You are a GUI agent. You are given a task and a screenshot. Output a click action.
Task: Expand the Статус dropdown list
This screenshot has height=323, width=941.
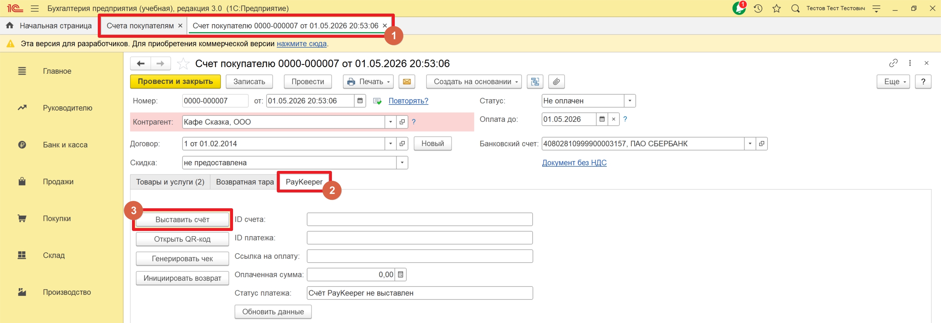(x=630, y=101)
